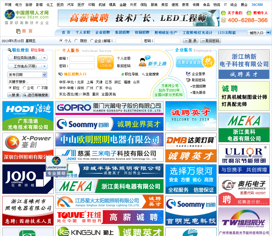Open the DMB 达美灯具 banner

(x=191, y=147)
